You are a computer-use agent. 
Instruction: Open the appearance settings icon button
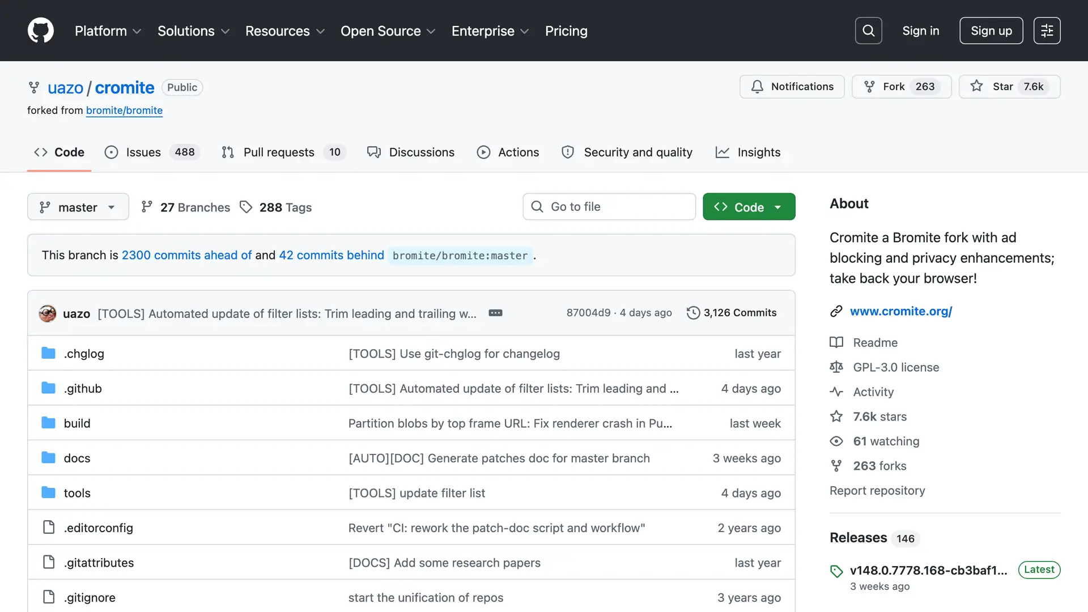coord(1047,31)
